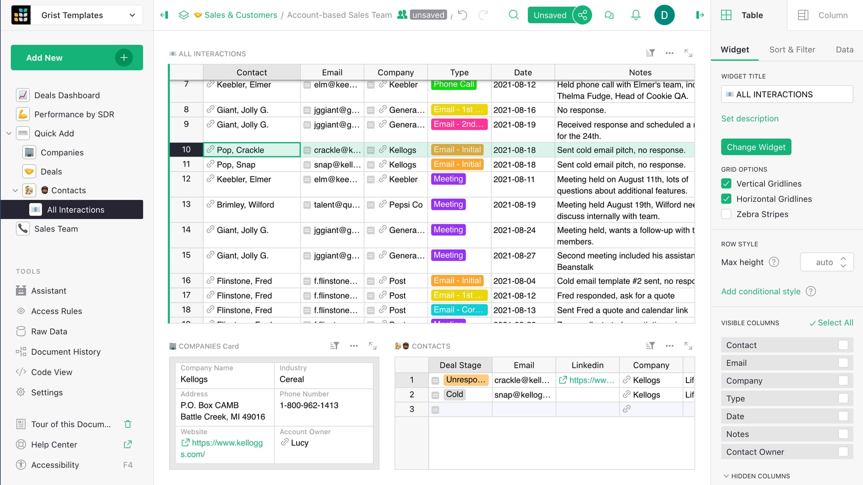
Task: Switch to the Sort & Filter tab
Action: click(792, 49)
